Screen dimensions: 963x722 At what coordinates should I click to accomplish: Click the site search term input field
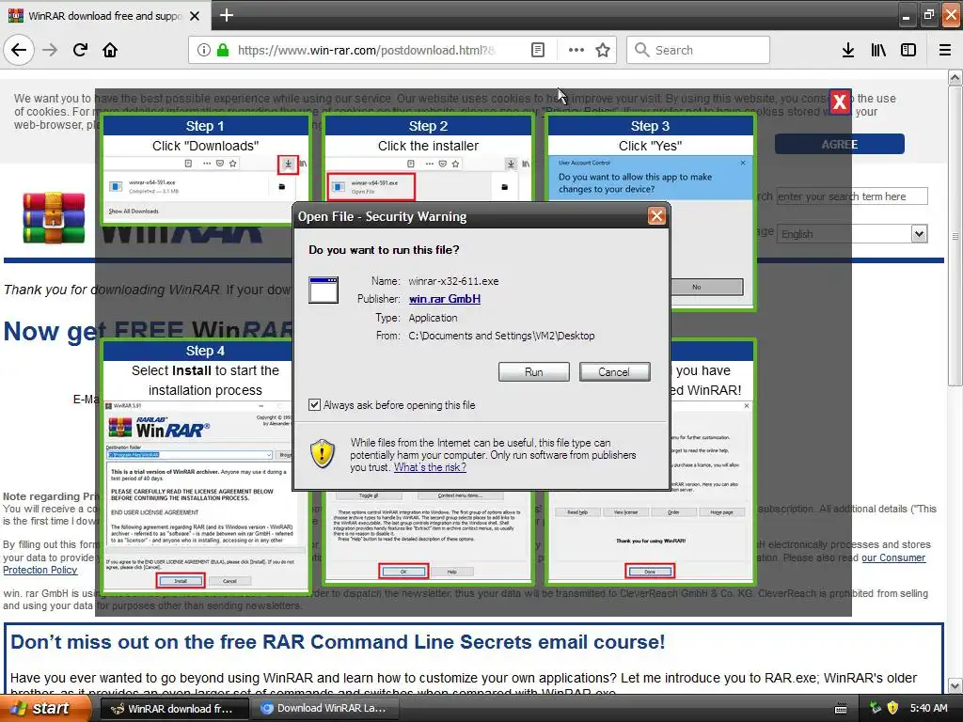coord(852,196)
